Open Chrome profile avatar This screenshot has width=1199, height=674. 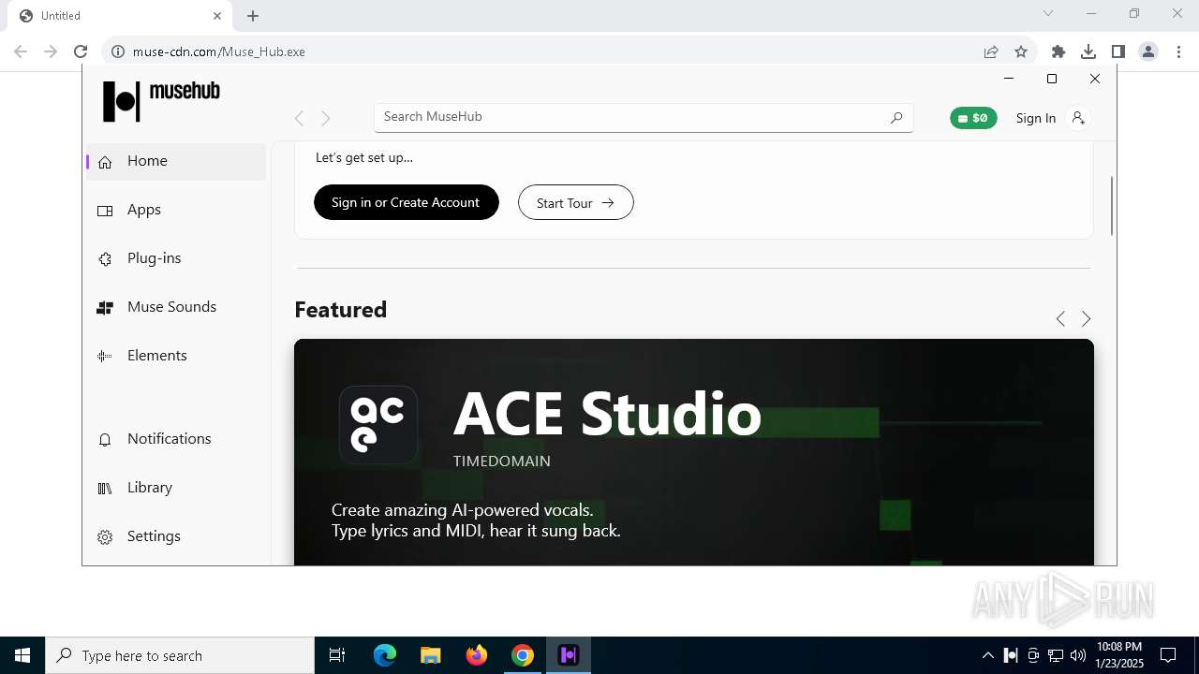click(1148, 51)
